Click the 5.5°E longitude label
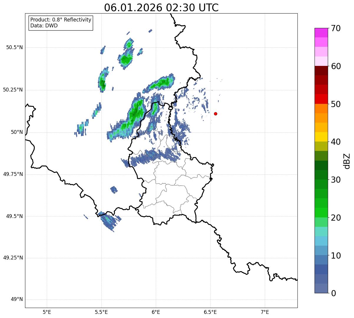This screenshot has width=354, height=318. click(101, 312)
